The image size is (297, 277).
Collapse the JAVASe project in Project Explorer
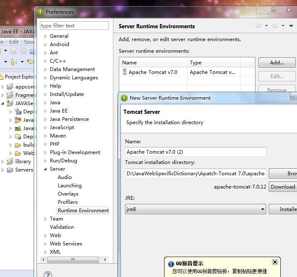pyautogui.click(x=2, y=103)
